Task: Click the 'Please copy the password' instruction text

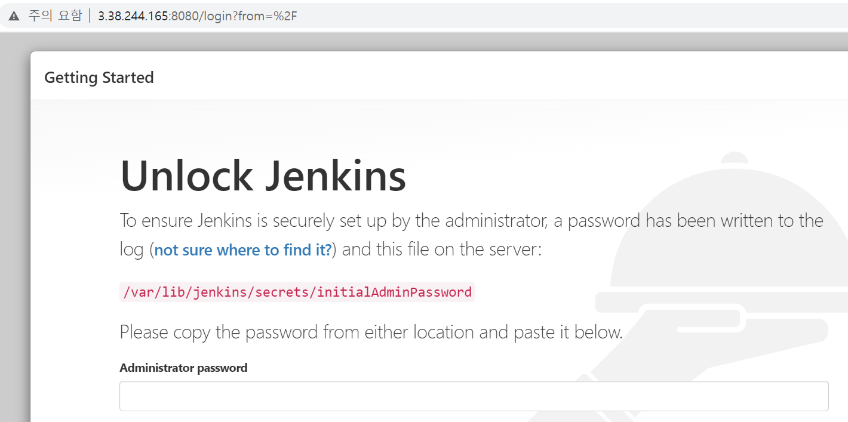Action: tap(371, 332)
